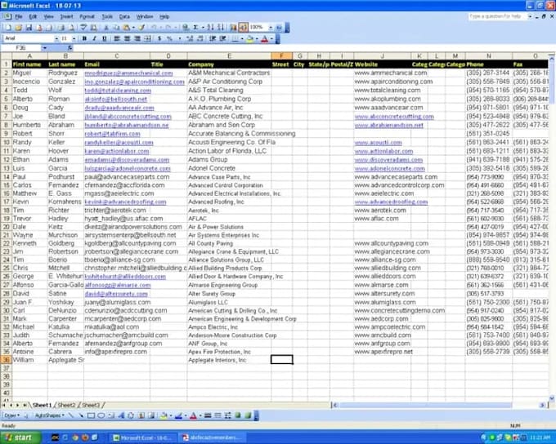This screenshot has height=444, width=556.
Task: Toggle Bold formatting
Action: [x=84, y=38]
